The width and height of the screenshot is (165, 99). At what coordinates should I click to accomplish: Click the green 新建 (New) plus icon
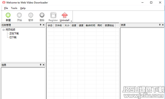click(8, 15)
